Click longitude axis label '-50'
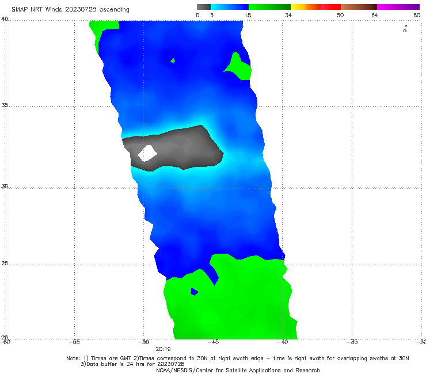Image resolution: width=426 pixels, height=374 pixels. 144,342
